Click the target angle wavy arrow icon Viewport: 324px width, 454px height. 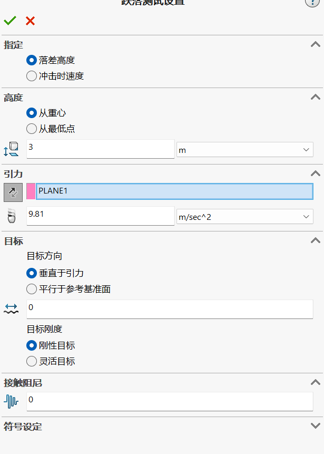coord(11,309)
